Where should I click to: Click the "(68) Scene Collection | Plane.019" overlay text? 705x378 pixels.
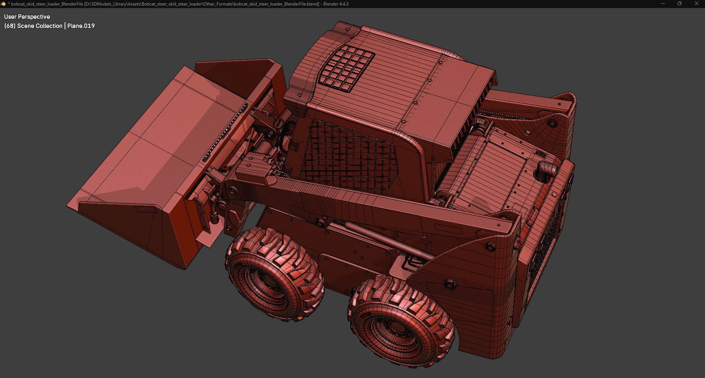pyautogui.click(x=49, y=26)
